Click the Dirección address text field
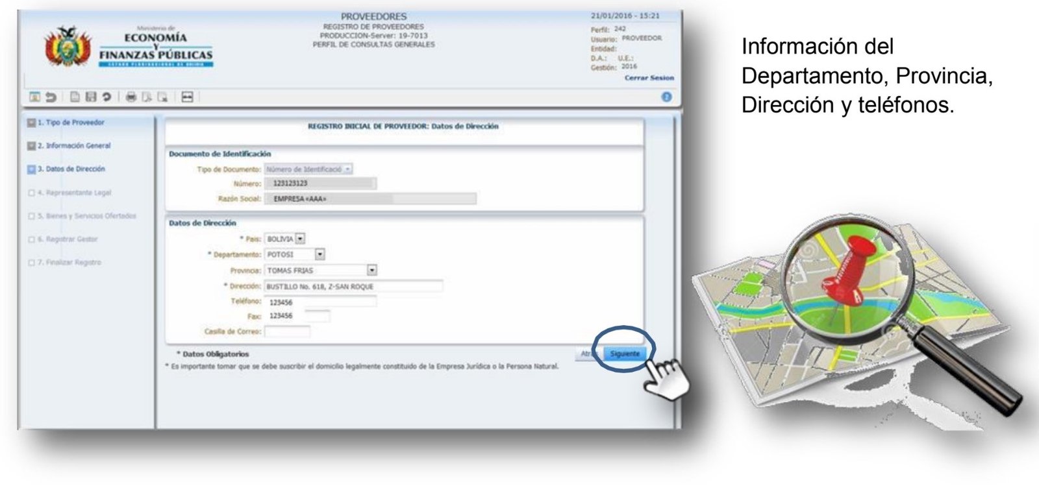 [354, 286]
